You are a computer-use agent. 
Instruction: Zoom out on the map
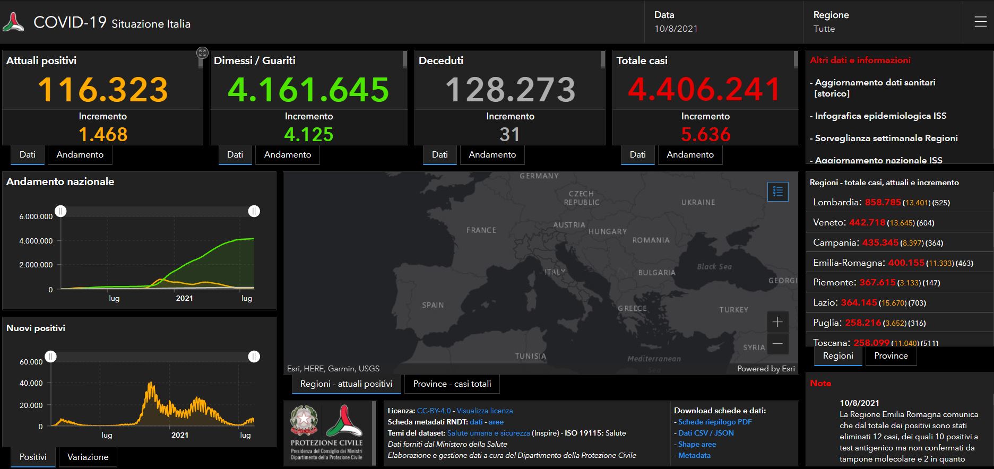click(777, 344)
